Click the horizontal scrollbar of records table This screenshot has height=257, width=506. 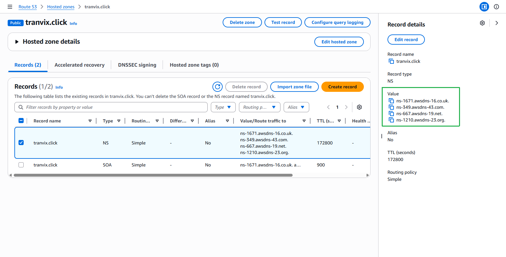click(153, 175)
